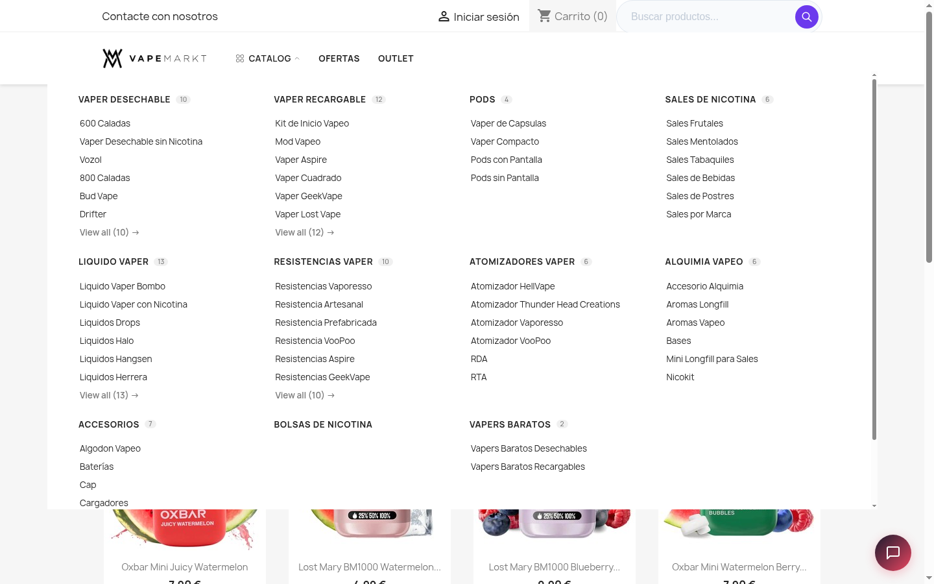This screenshot has height=584, width=934.
Task: Open the OFERTAS menu item
Action: click(339, 58)
